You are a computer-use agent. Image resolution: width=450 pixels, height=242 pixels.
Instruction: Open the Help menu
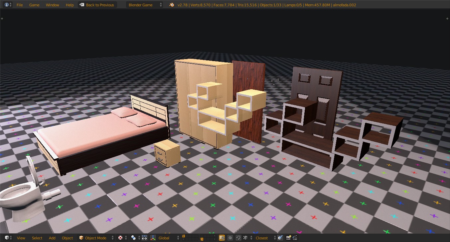tap(70, 5)
